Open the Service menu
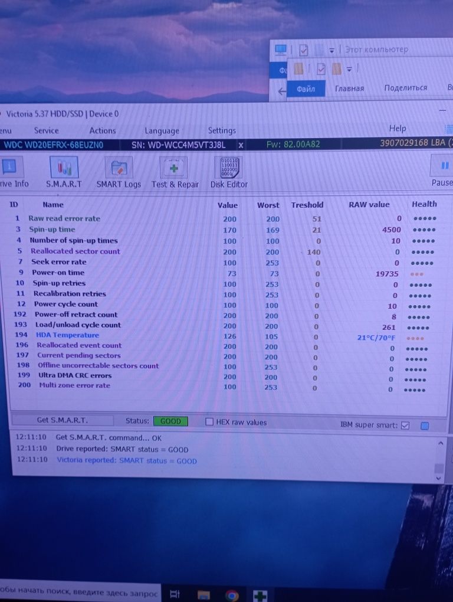 pyautogui.click(x=47, y=130)
